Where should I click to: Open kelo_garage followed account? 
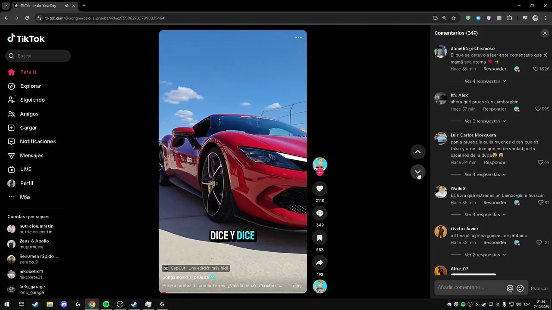point(31,289)
